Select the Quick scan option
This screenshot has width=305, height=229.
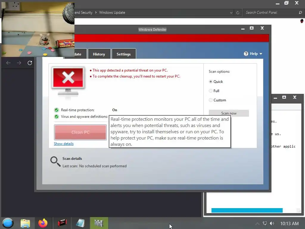(211, 82)
